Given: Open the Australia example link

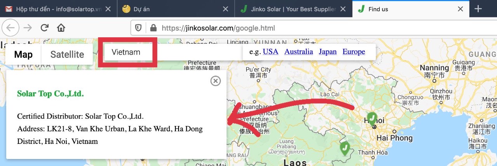Looking at the screenshot, I should [x=299, y=52].
